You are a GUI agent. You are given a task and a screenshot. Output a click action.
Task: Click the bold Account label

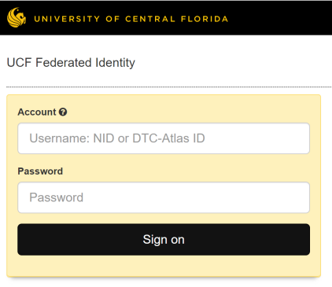[37, 112]
